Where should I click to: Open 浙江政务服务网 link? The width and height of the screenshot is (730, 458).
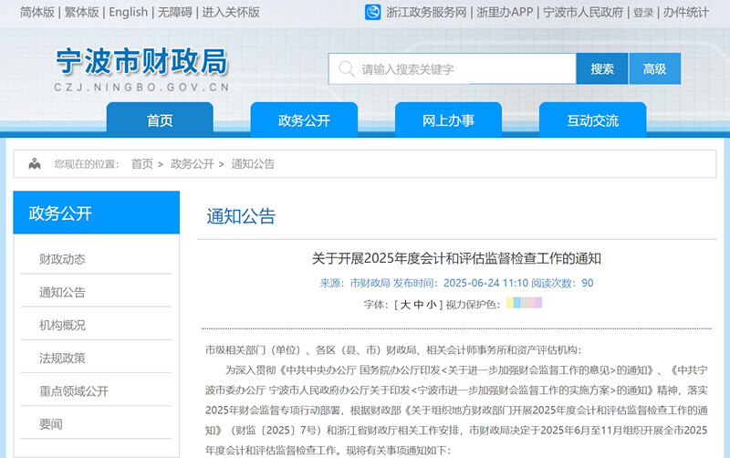426,12
